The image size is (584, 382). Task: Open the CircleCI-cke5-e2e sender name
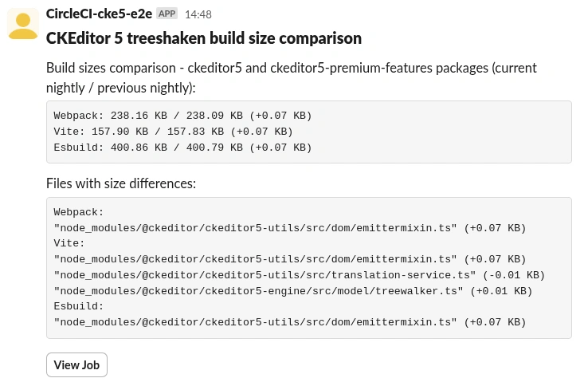pos(99,13)
